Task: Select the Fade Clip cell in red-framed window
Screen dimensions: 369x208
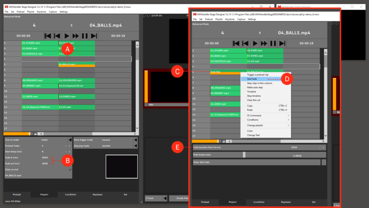Action: (x=225, y=72)
